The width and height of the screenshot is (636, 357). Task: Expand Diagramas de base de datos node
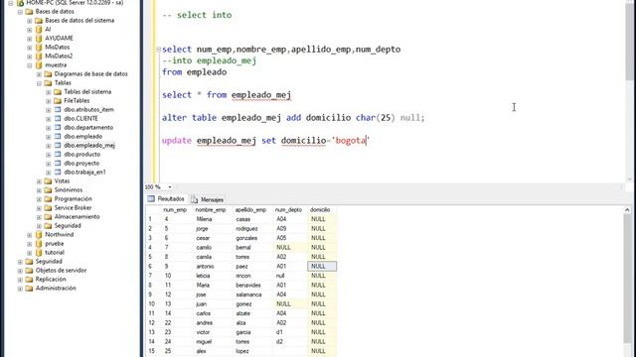tap(39, 74)
